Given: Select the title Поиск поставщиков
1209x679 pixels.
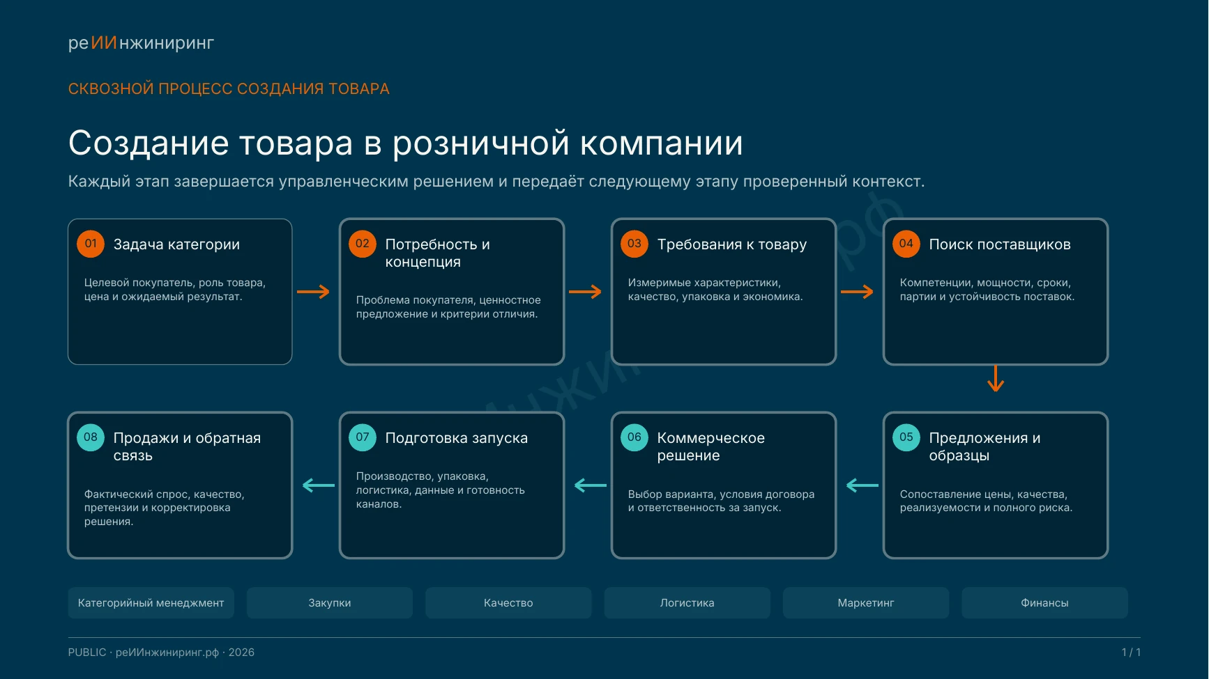Looking at the screenshot, I should coord(1000,244).
